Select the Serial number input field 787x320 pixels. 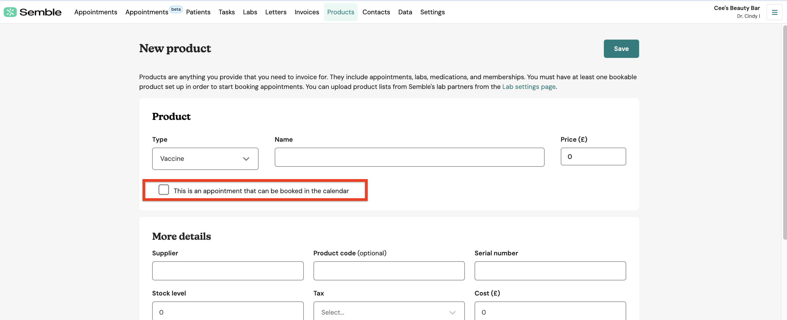pyautogui.click(x=550, y=271)
